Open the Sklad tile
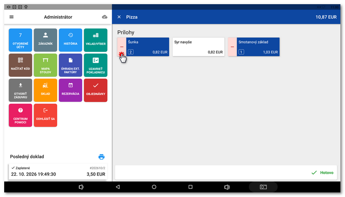Screen dimensions: 345x197 (x=45, y=90)
